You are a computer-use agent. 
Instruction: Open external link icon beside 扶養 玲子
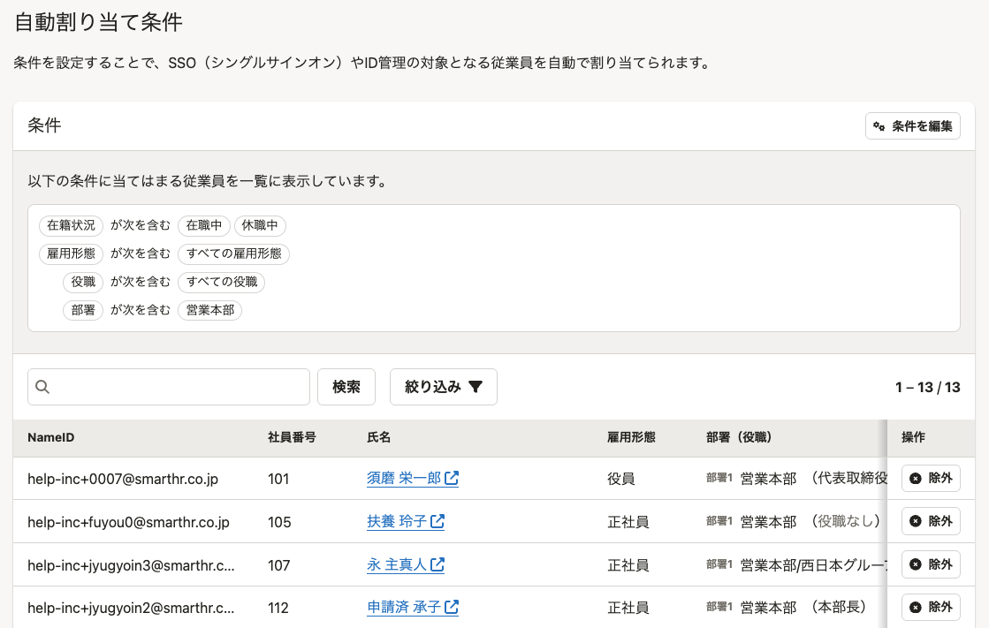[x=437, y=522]
